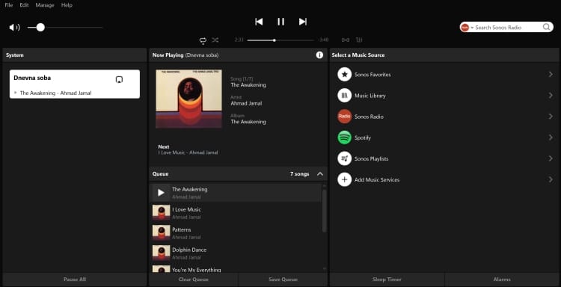Click The Awakening album cover
This screenshot has height=287, width=561.
coord(189,99)
